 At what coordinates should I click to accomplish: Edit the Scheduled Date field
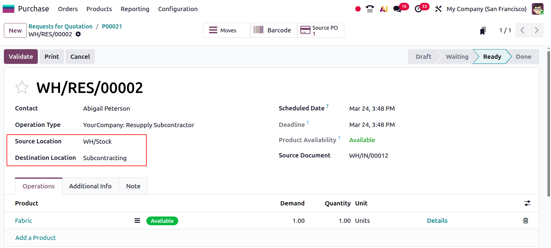pos(372,109)
